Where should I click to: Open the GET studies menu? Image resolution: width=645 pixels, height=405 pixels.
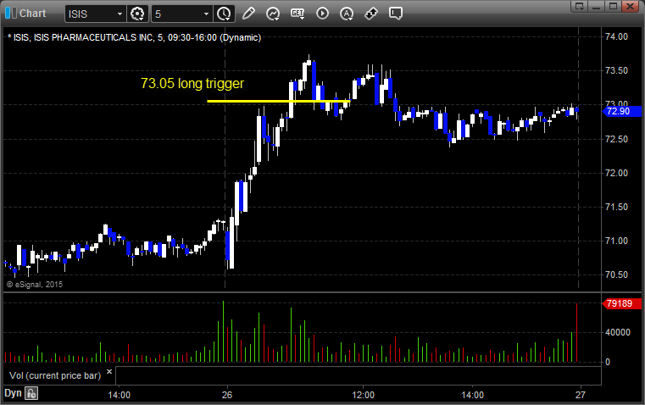pyautogui.click(x=297, y=14)
